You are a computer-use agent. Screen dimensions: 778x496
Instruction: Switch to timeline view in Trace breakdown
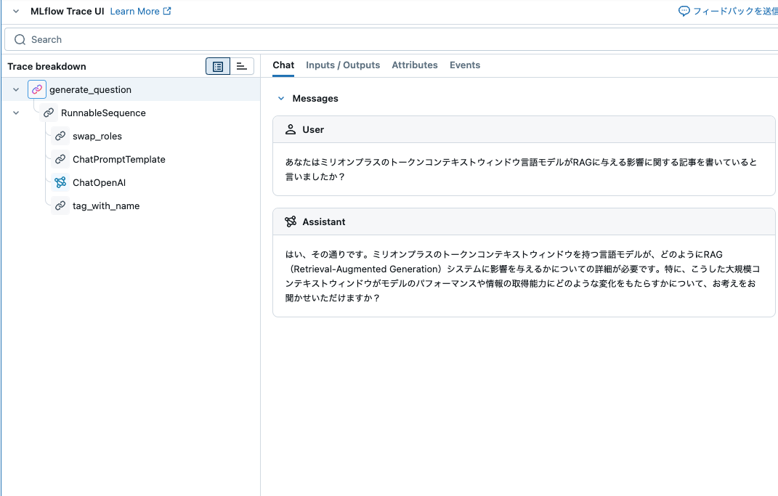coord(242,66)
